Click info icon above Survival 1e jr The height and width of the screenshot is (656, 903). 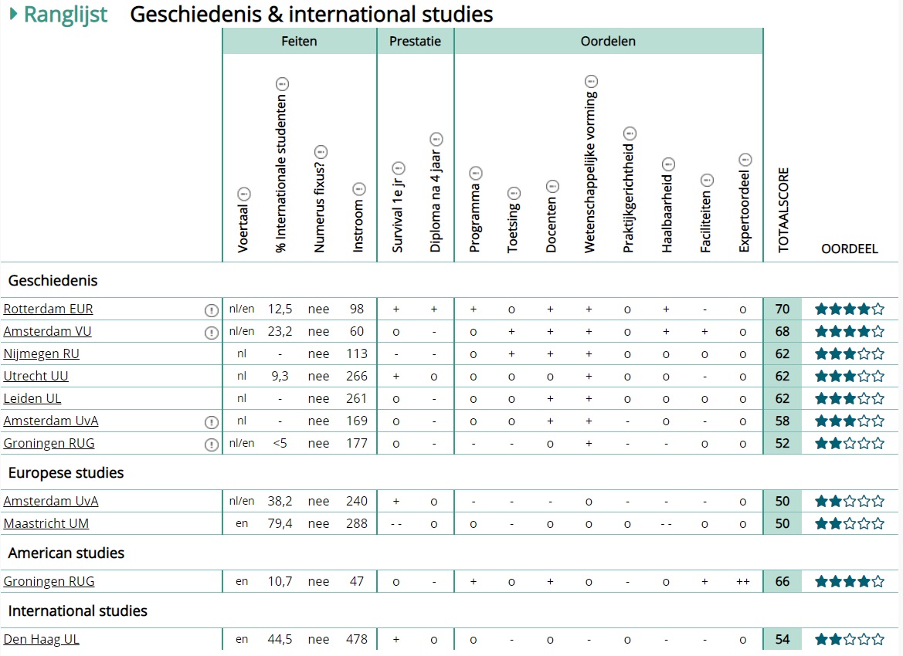(x=399, y=168)
